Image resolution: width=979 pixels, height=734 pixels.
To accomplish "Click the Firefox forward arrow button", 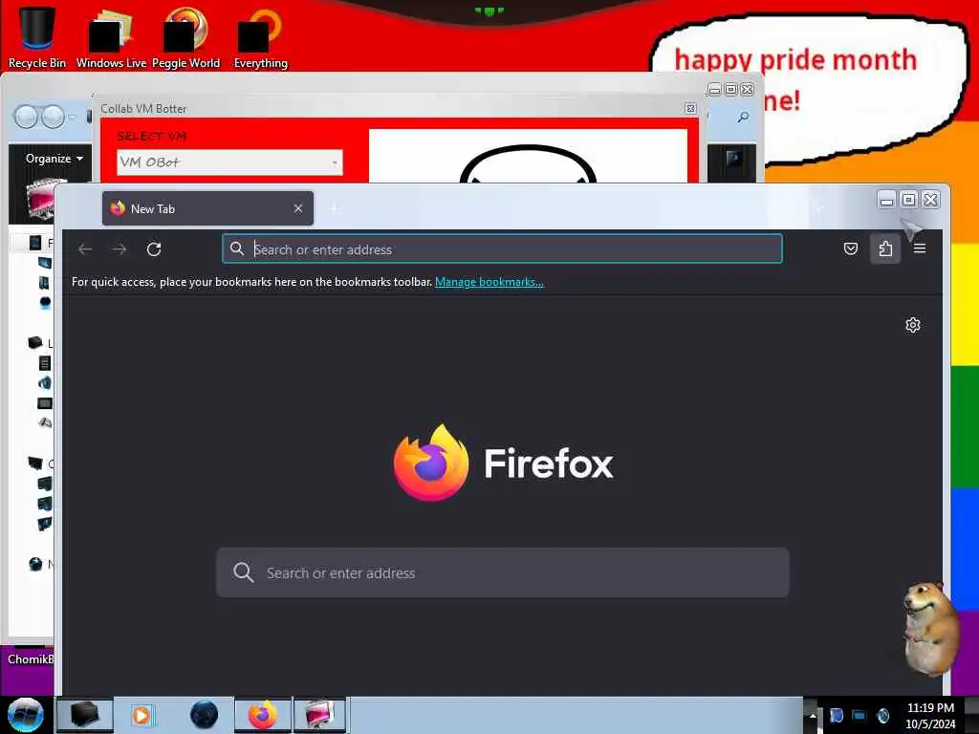I will coord(120,249).
